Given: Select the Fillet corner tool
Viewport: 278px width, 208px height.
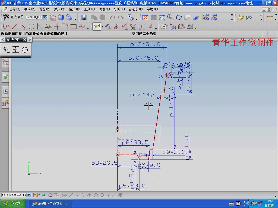Looking at the screenshot, I should tap(65, 27).
